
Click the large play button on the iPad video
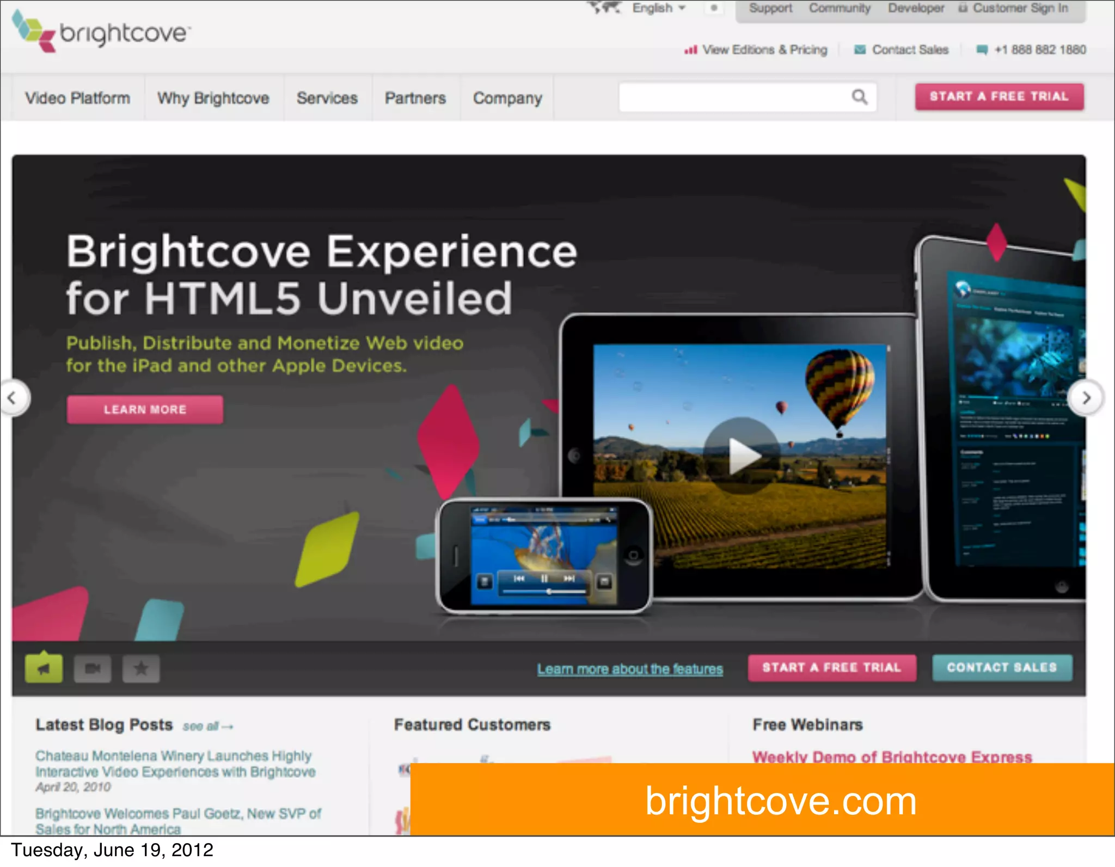coord(741,456)
